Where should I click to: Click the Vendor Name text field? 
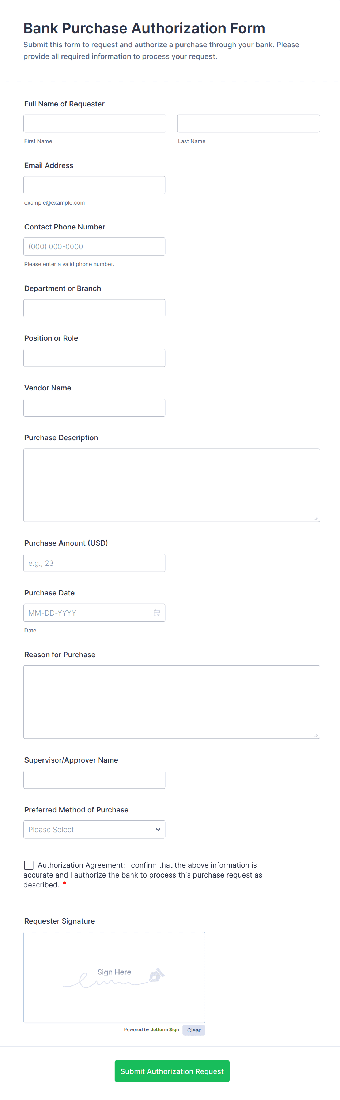(94, 408)
